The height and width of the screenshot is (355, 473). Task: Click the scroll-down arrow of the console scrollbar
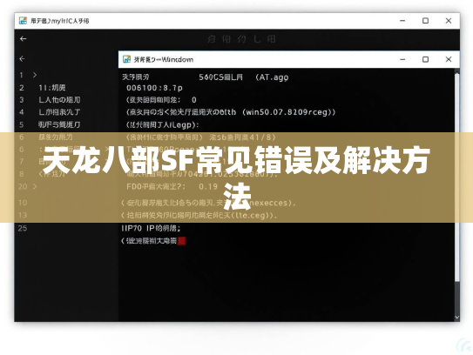(x=457, y=318)
